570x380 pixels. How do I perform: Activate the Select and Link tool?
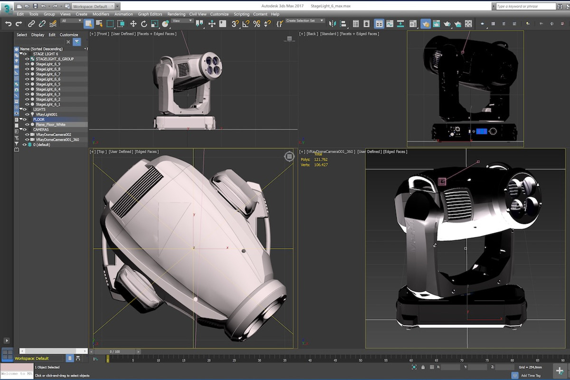(31, 24)
